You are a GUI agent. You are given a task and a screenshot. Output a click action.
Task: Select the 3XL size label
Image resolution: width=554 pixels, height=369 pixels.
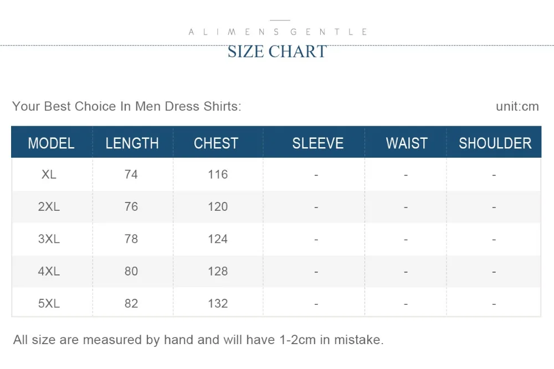(x=49, y=239)
